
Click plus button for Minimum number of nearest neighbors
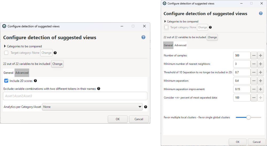pyautogui.click(x=261, y=64)
